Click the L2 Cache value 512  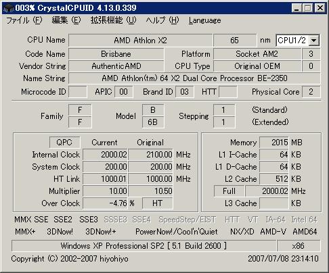[x=274, y=179]
